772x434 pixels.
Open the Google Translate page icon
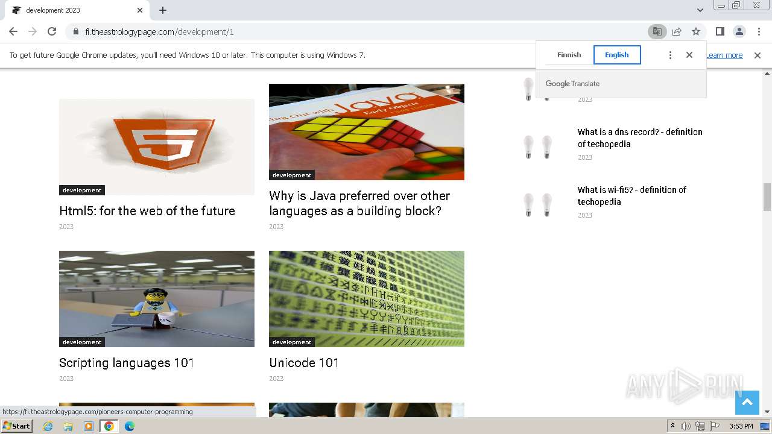657,31
